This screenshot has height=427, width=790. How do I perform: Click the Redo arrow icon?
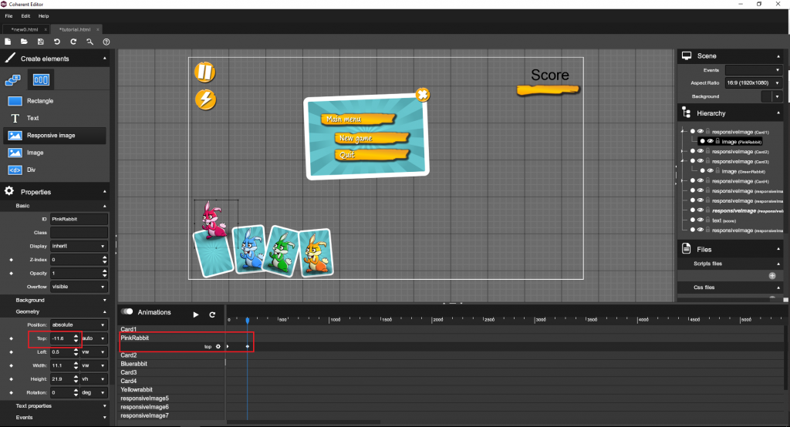coord(73,42)
